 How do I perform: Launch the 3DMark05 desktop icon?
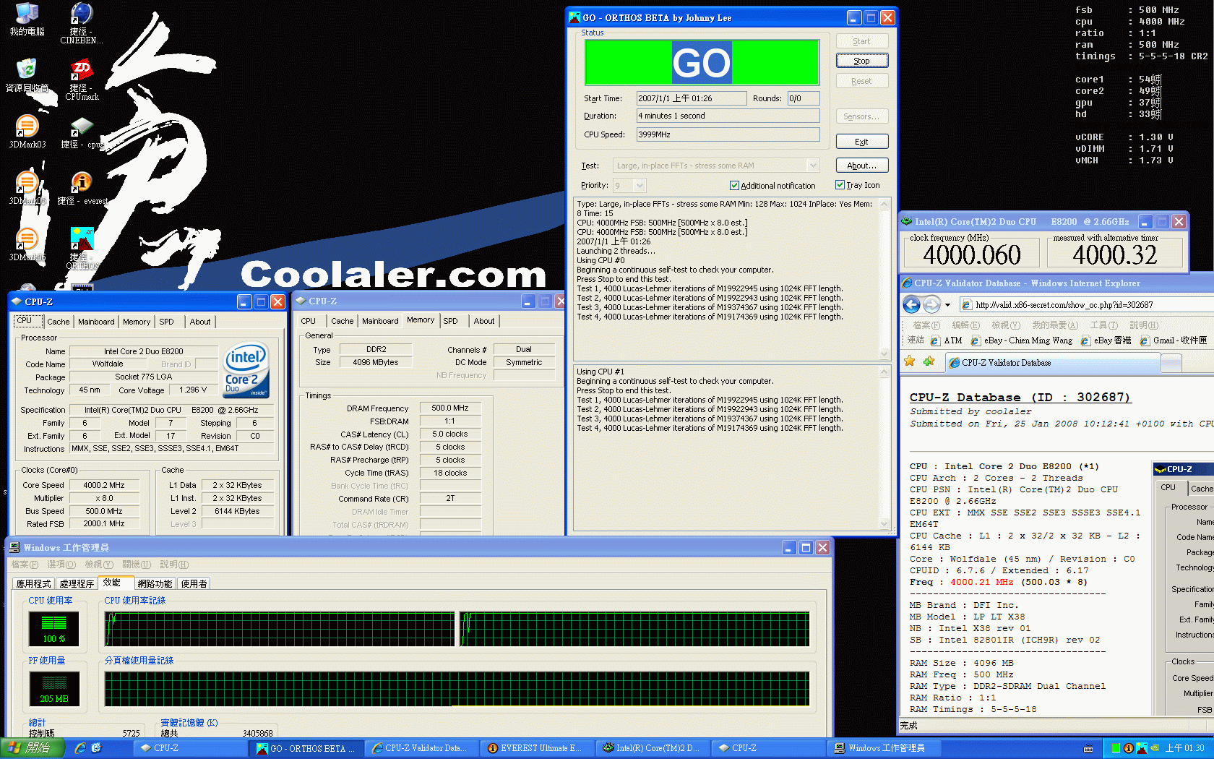27,189
